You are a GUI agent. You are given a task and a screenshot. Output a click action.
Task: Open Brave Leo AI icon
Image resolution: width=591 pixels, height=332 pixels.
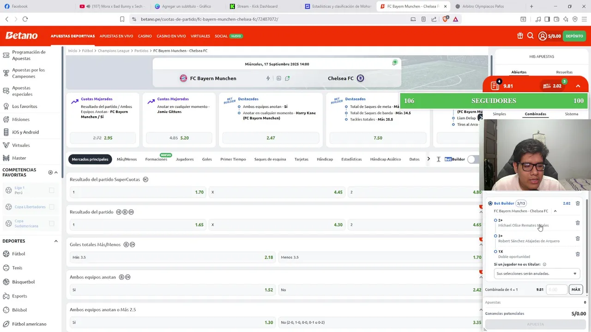click(x=566, y=19)
